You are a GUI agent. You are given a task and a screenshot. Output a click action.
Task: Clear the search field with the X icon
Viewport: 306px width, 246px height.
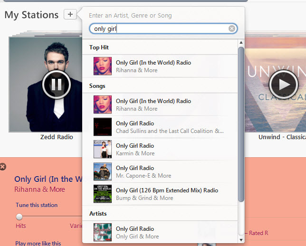click(232, 28)
